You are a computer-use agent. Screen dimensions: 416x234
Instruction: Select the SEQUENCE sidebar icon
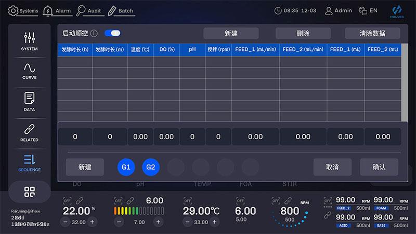click(x=29, y=162)
